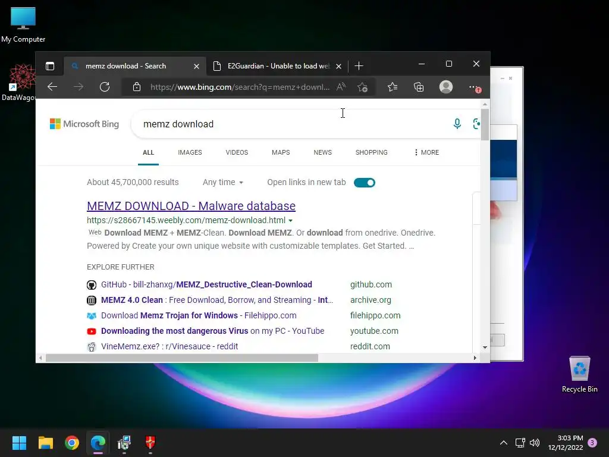
Task: Open Download Memz Trojan Filehippo link
Action: [199, 315]
